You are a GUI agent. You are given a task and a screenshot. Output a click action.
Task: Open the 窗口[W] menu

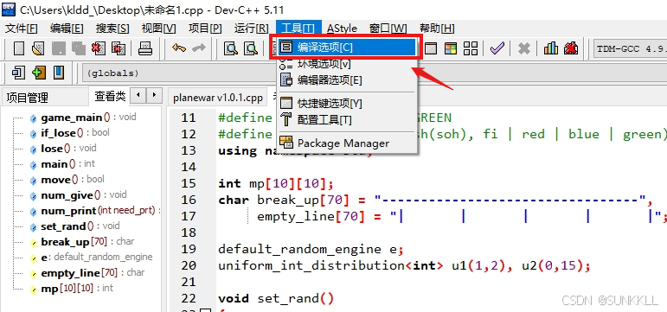point(388,29)
